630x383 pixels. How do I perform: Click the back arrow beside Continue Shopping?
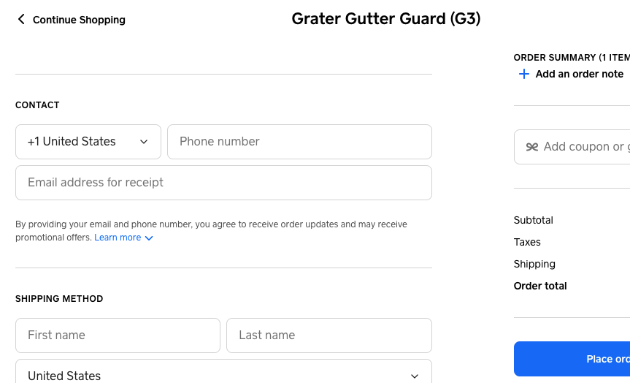coord(21,20)
